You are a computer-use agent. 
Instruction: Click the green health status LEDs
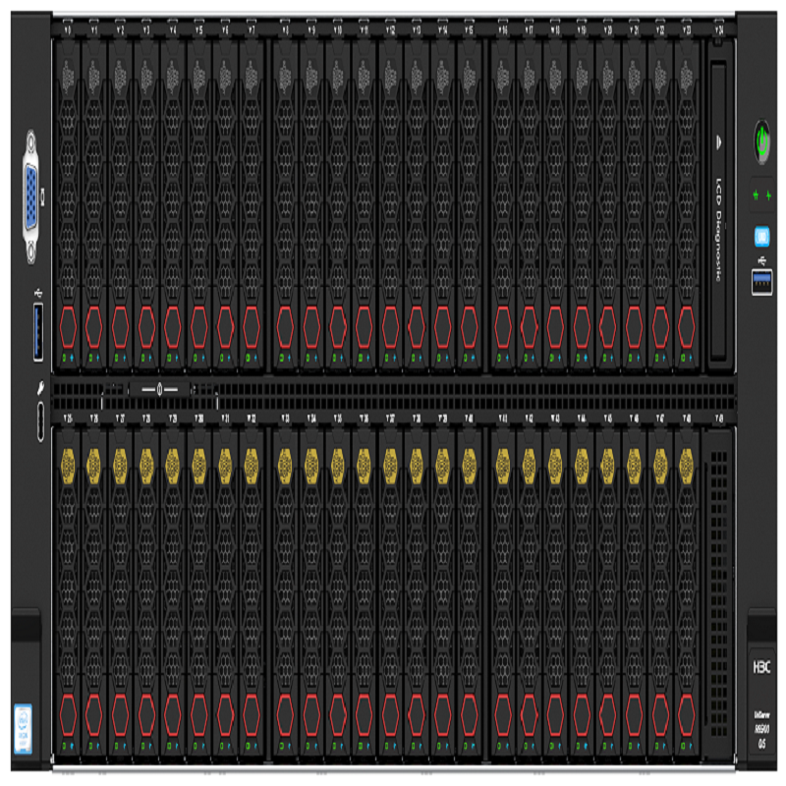tap(761, 196)
